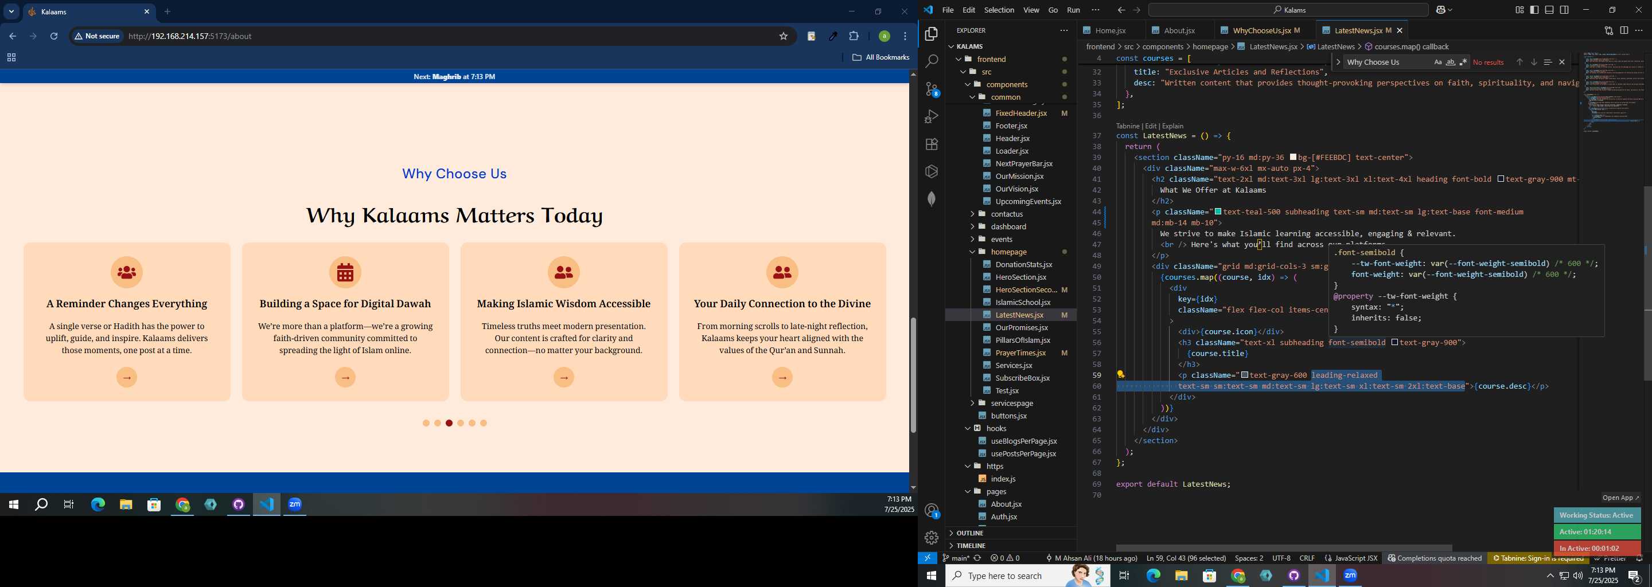Click the remote window indicator in status bar
This screenshot has width=1652, height=587.
point(928,558)
